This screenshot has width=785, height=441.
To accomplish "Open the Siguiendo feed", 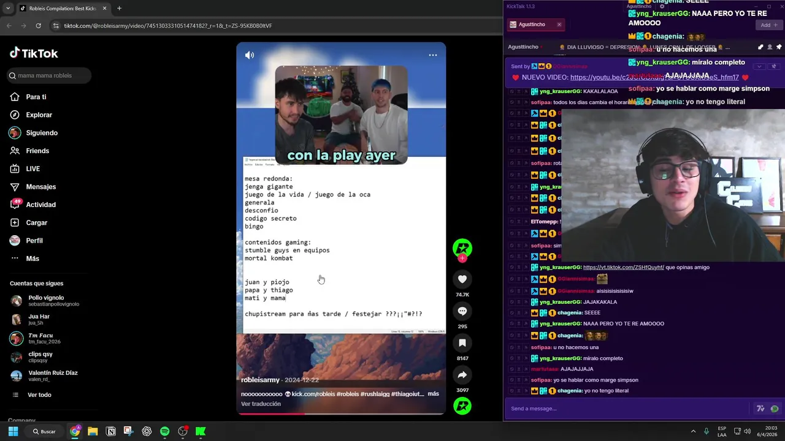I will pyautogui.click(x=34, y=133).
